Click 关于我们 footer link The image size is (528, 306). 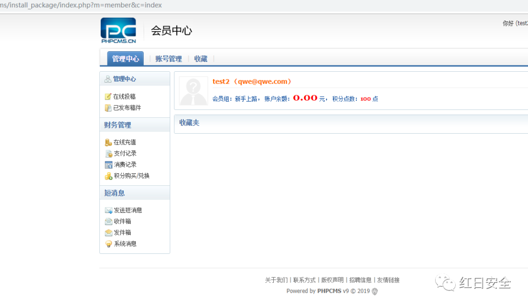276,280
